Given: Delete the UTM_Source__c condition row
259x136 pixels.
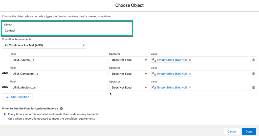Looking at the screenshot, I should pyautogui.click(x=253, y=60).
